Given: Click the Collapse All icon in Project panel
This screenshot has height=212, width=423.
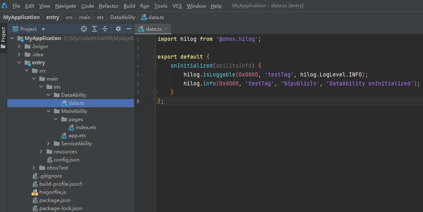Looking at the screenshot, I should 105,29.
